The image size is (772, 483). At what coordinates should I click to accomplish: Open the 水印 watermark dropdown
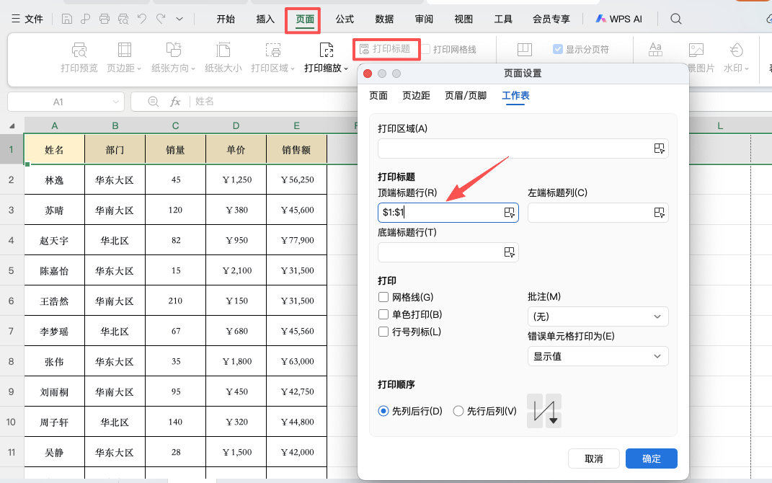[736, 58]
